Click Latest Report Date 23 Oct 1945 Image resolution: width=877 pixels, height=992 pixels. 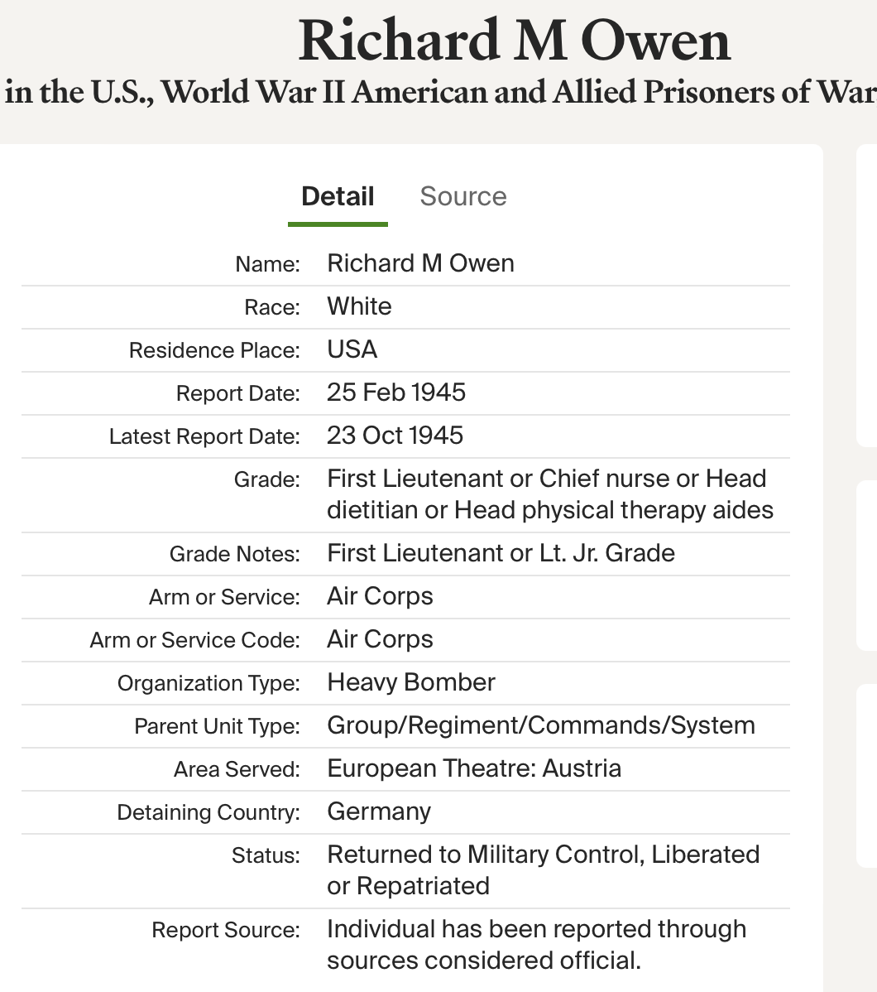pyautogui.click(x=395, y=436)
